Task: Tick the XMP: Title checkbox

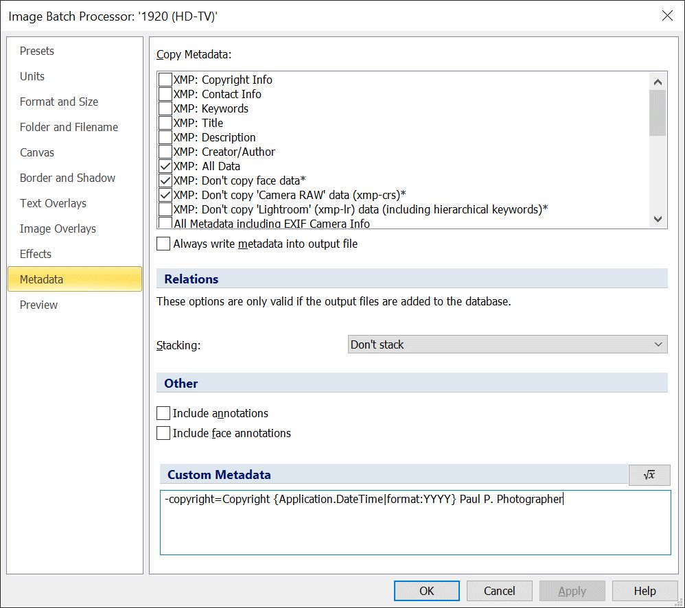Action: click(x=165, y=123)
